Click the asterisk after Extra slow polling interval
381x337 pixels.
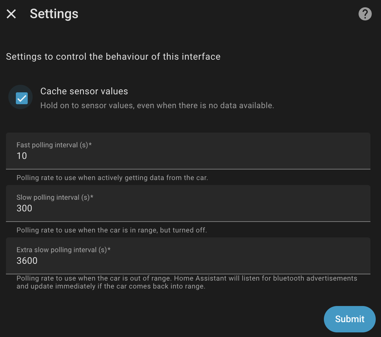pyautogui.click(x=109, y=249)
